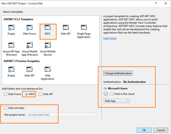Open the Learn more link
Image resolution: width=171 pixels, height=134 pixels.
click(110, 38)
